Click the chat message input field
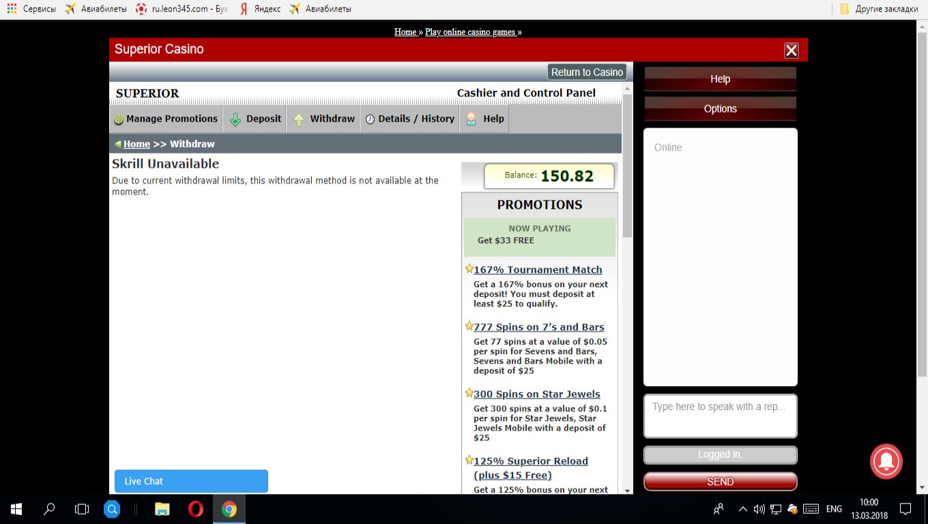 [720, 415]
